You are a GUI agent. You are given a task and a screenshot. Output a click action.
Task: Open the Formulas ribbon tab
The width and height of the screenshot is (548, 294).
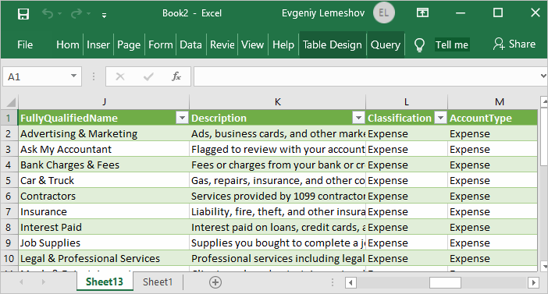(x=160, y=44)
